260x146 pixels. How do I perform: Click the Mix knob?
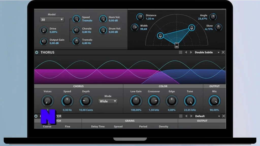tap(214, 101)
